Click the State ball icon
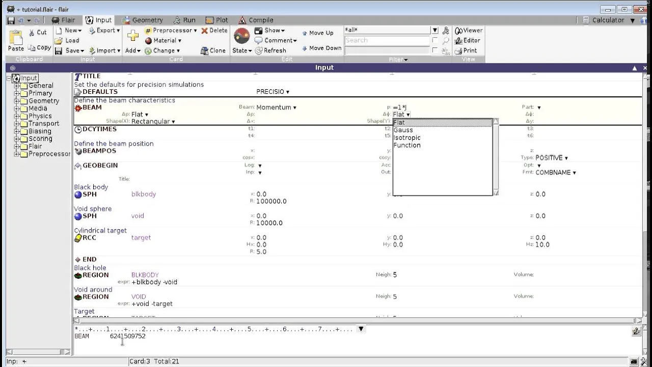This screenshot has width=652, height=367. [241, 36]
